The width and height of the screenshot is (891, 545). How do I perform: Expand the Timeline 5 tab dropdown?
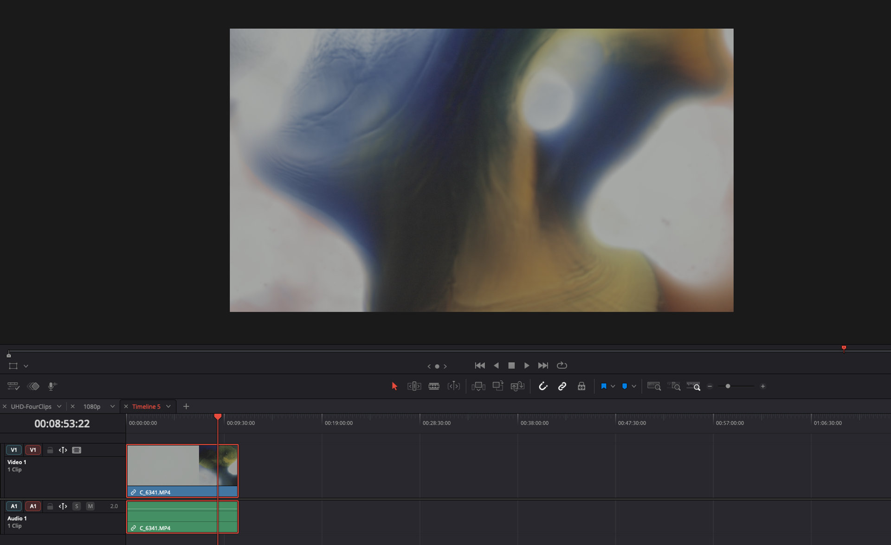(x=168, y=406)
